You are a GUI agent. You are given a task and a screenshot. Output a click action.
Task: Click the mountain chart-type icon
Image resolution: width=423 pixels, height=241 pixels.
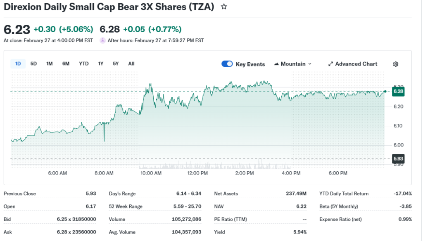276,64
